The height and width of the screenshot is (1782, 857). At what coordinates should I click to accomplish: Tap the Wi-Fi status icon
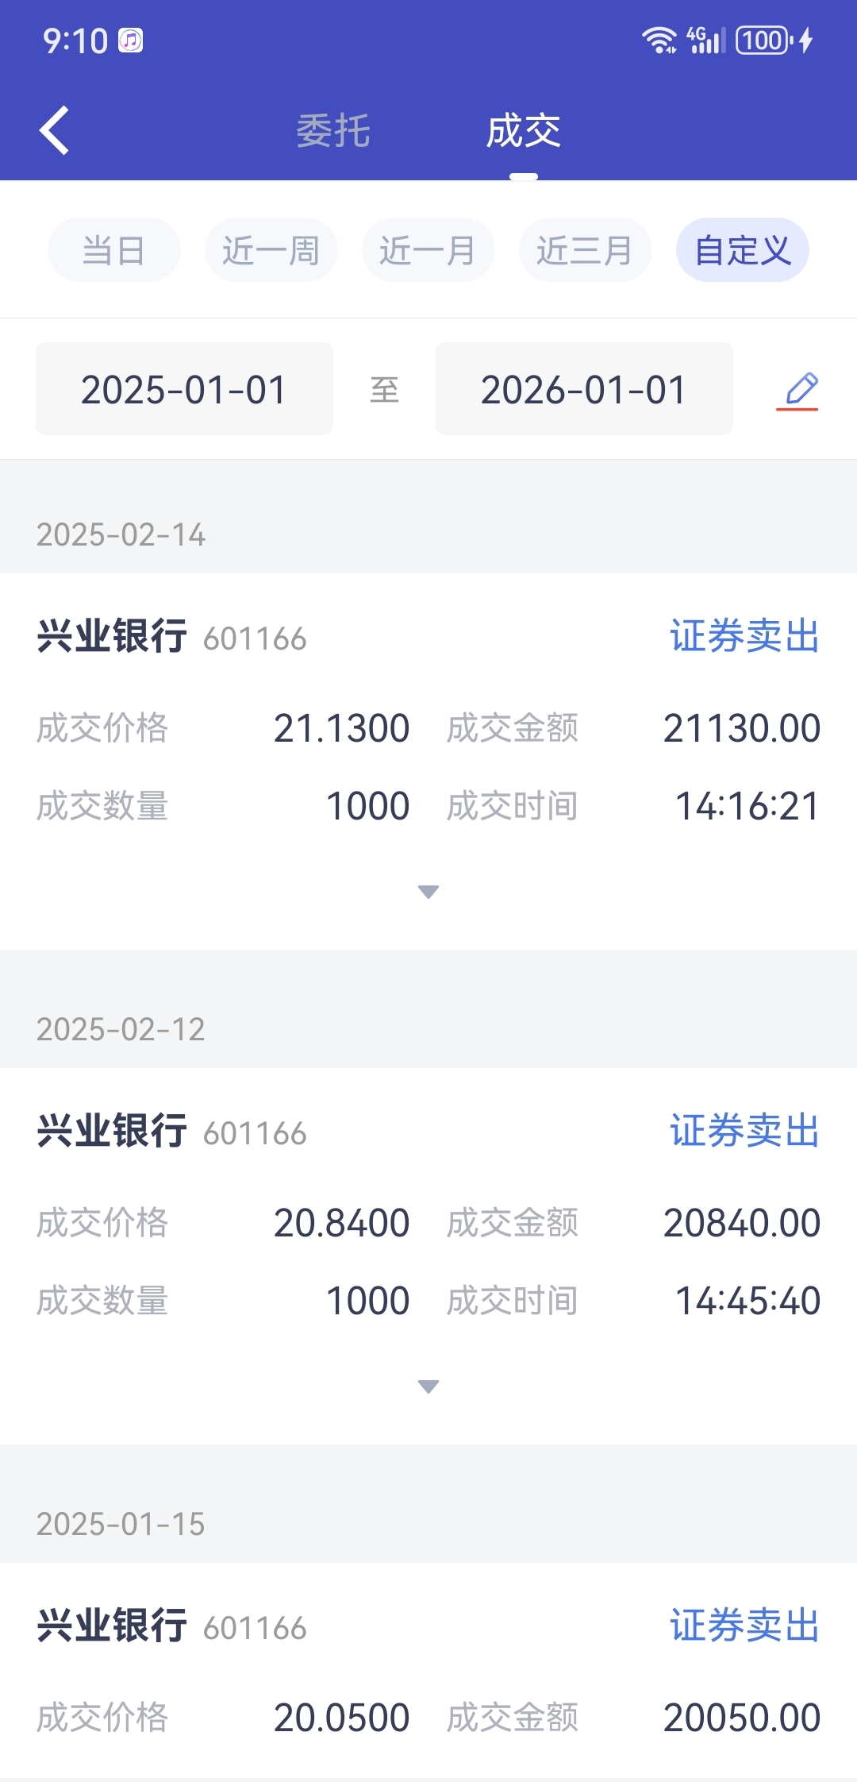tap(659, 40)
